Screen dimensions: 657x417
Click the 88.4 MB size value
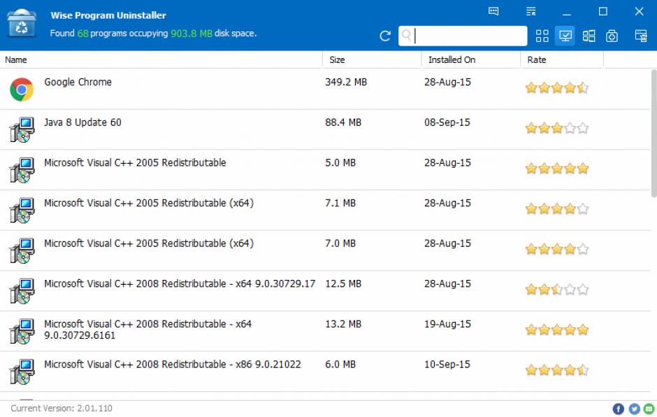[343, 122]
